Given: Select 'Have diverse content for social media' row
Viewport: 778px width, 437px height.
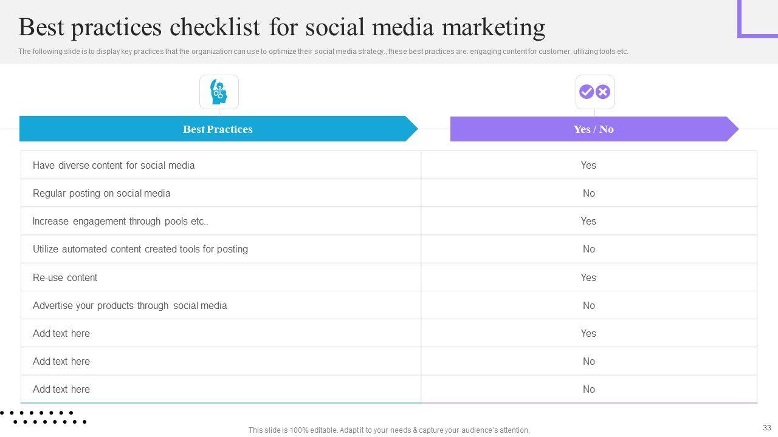Looking at the screenshot, I should point(114,165).
